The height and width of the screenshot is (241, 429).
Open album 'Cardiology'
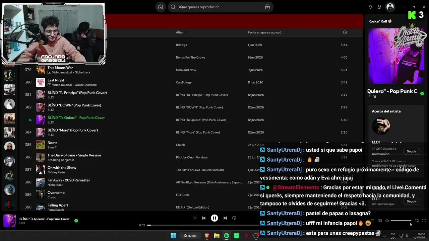coord(184,82)
